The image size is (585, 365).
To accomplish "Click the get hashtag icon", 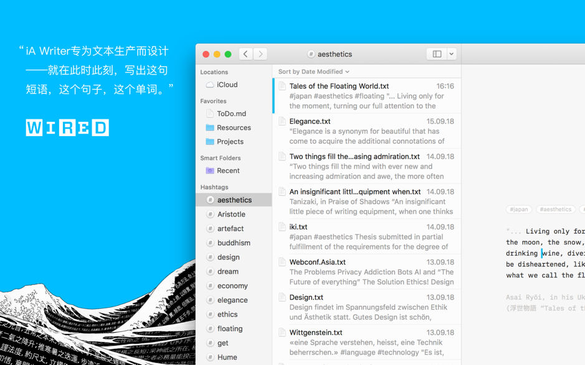I will pos(211,343).
